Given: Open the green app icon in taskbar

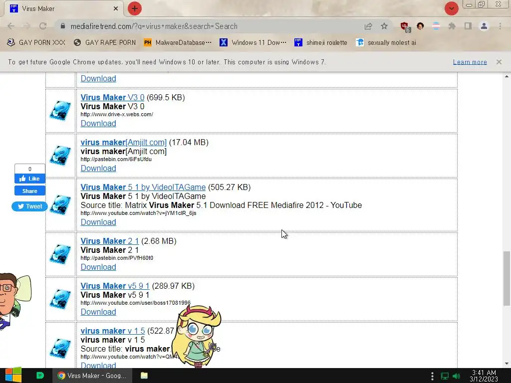Looking at the screenshot, I should coord(40,376).
